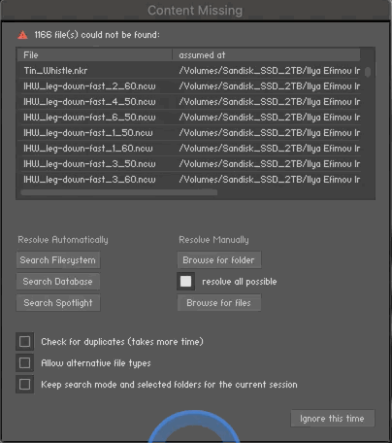
Task: Click the path beside IHW_leg-down-fast_6_50.ncw
Action: [x=270, y=118]
